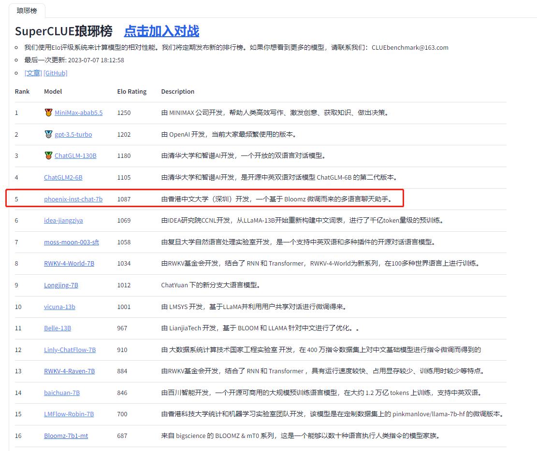This screenshot has height=451, width=537.
Task: Open the vicuna-13b model link
Action: [x=59, y=307]
